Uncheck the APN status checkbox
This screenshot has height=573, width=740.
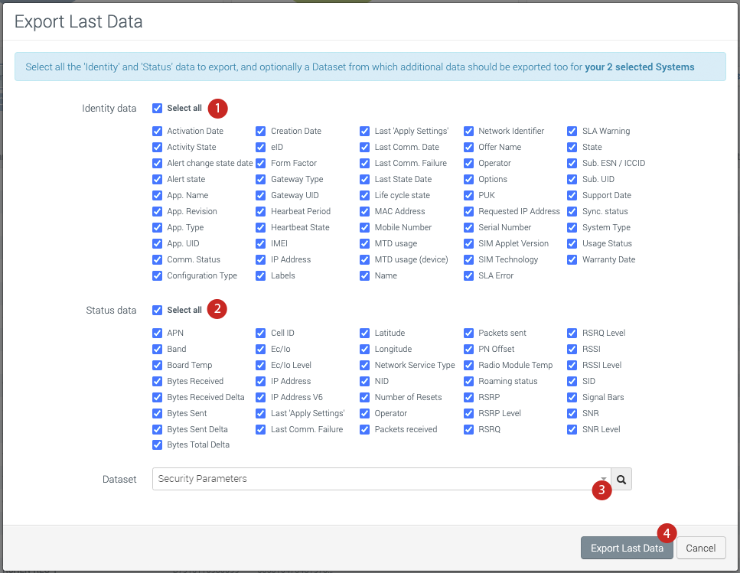[158, 333]
